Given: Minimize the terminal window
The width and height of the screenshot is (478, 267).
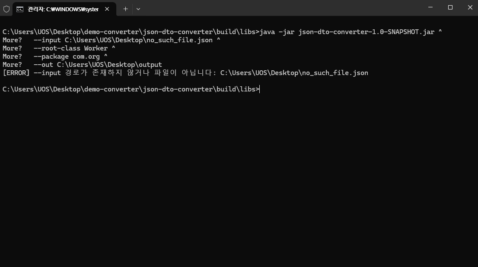Looking at the screenshot, I should (430, 7).
